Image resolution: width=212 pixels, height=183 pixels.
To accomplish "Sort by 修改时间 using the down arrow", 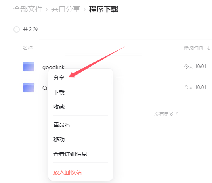I will (x=209, y=48).
